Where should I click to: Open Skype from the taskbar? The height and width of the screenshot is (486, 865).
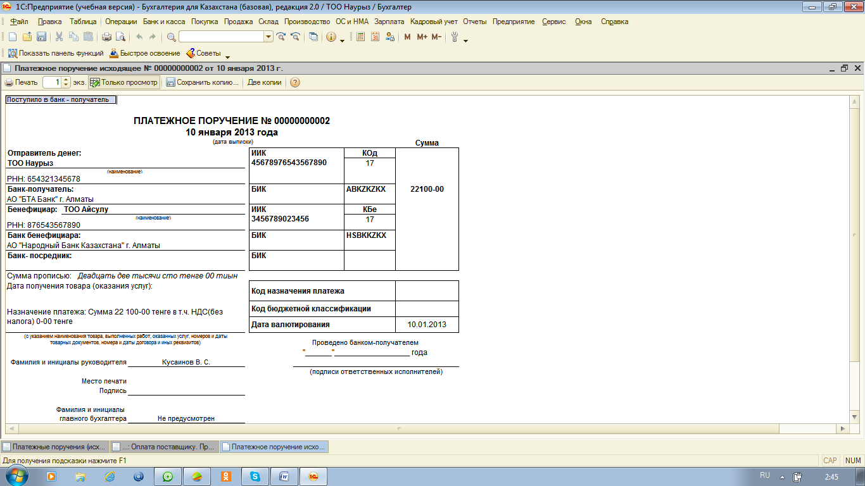pos(255,476)
